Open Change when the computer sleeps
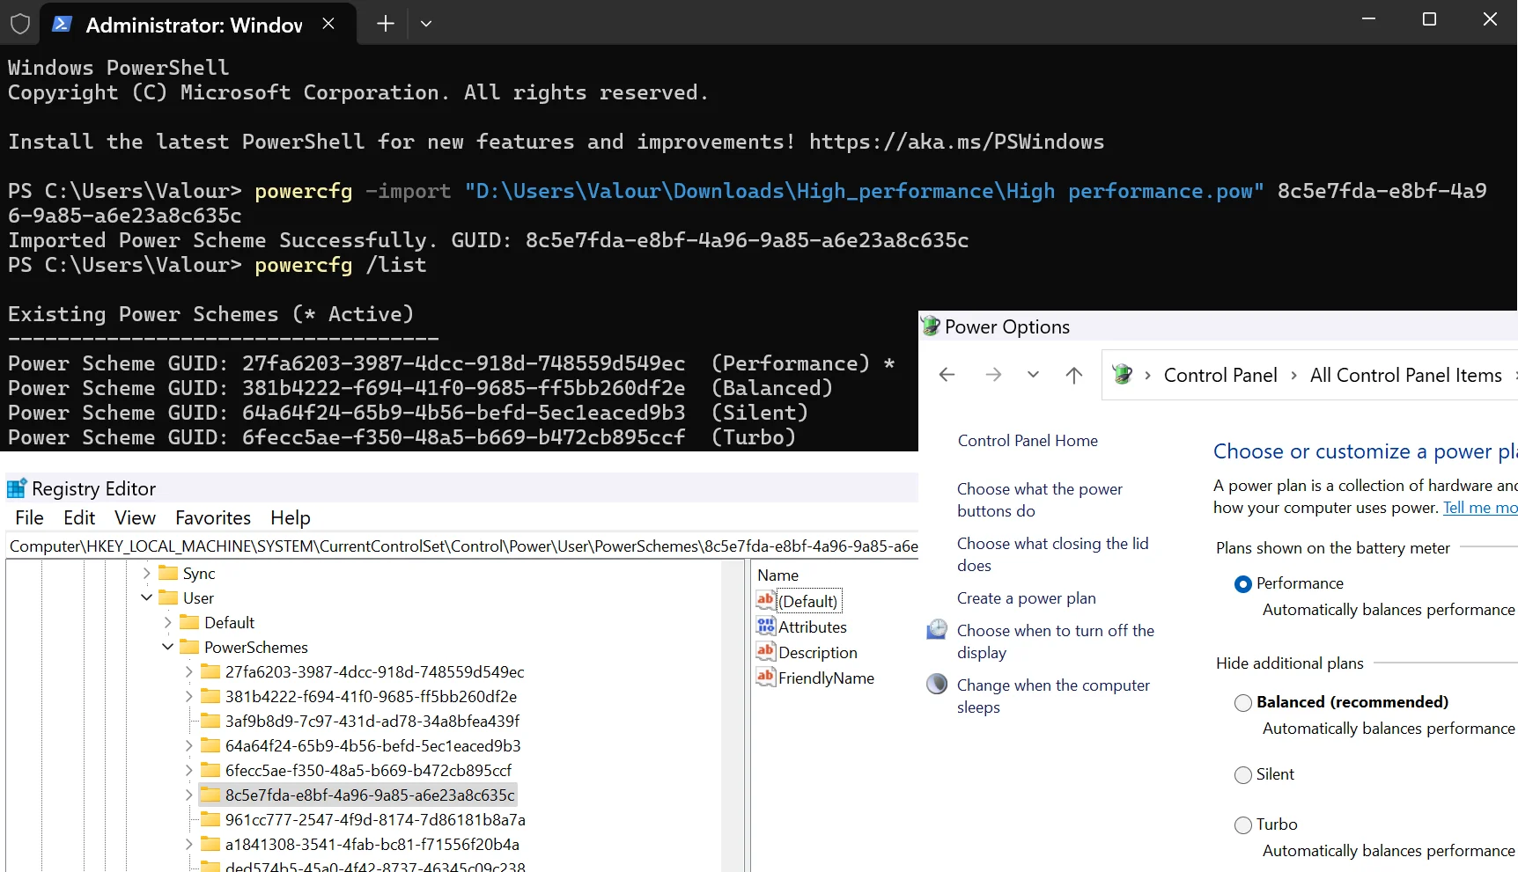This screenshot has width=1518, height=872. coord(1053,696)
